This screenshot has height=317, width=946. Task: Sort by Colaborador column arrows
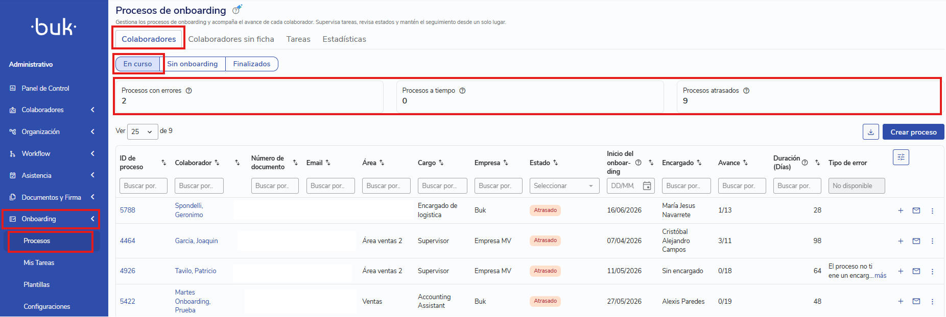pos(217,163)
